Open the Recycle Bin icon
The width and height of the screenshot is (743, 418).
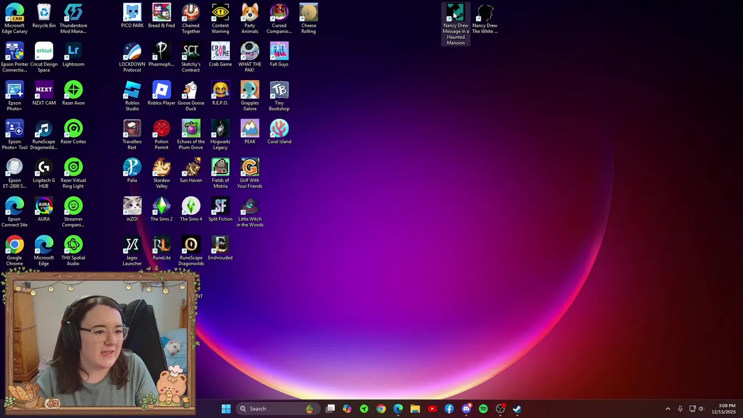pyautogui.click(x=44, y=16)
